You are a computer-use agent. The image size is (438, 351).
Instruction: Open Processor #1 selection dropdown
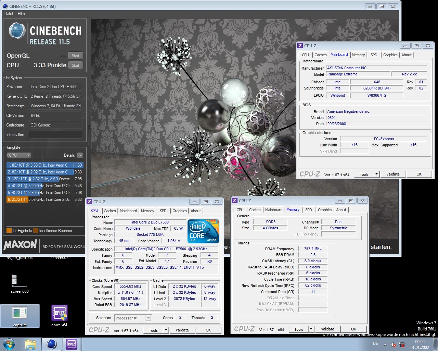coord(133,318)
